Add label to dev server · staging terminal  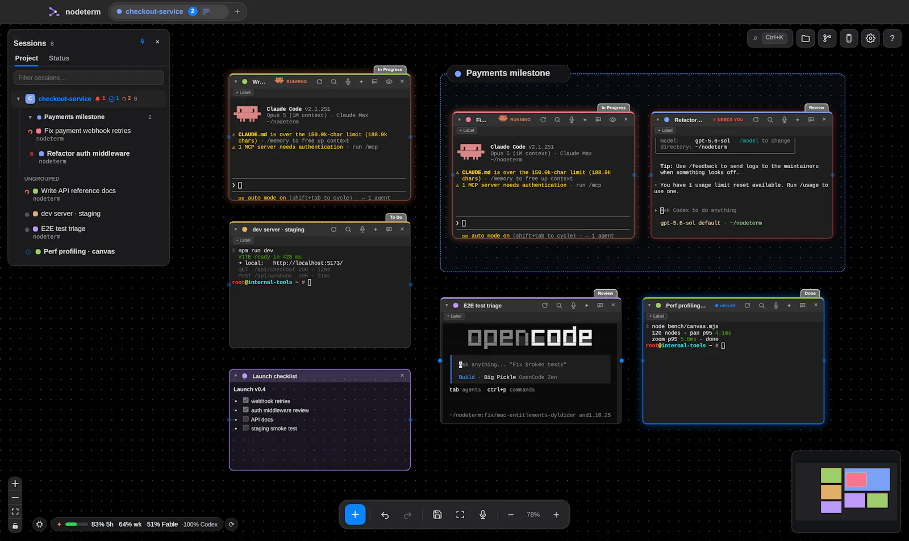(243, 240)
